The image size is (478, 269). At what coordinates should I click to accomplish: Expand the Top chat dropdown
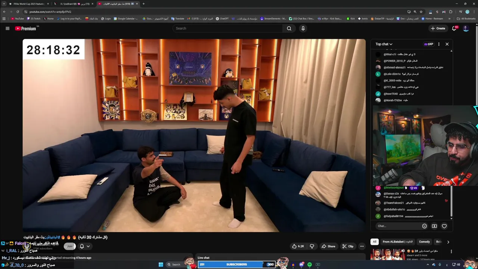pyautogui.click(x=384, y=44)
